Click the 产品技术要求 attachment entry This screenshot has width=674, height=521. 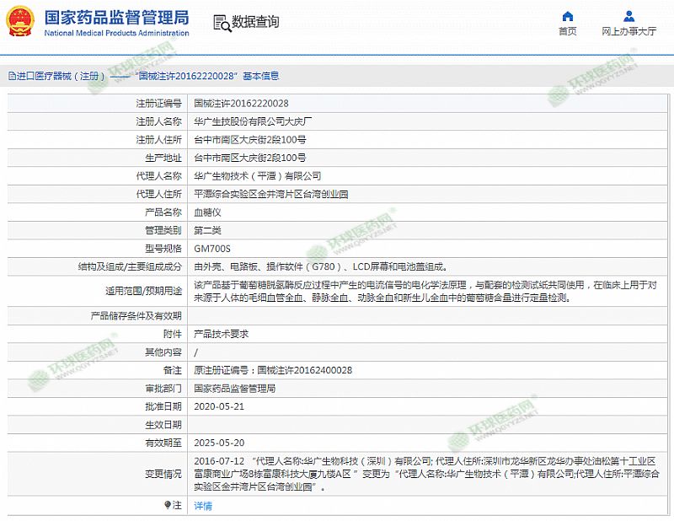click(x=221, y=334)
